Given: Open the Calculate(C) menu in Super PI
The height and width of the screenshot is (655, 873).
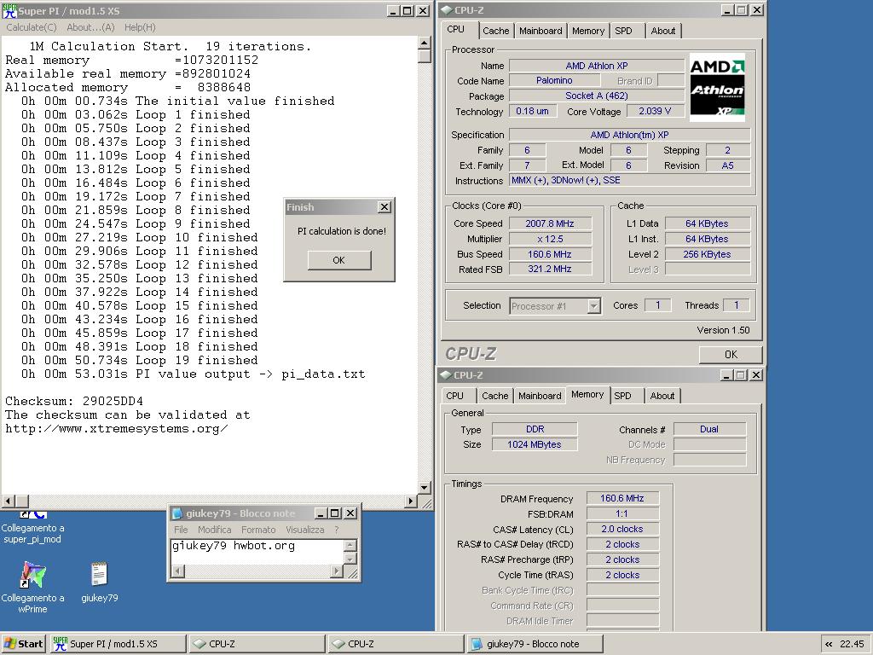Looking at the screenshot, I should coord(32,27).
